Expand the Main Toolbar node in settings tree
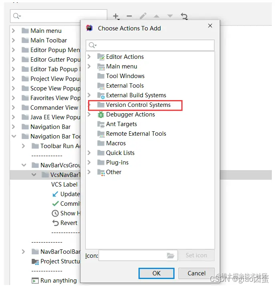Viewport: 275px width, 287px height. click(x=13, y=40)
